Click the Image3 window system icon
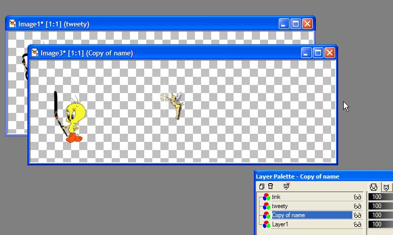This screenshot has height=235, width=393. pyautogui.click(x=35, y=52)
